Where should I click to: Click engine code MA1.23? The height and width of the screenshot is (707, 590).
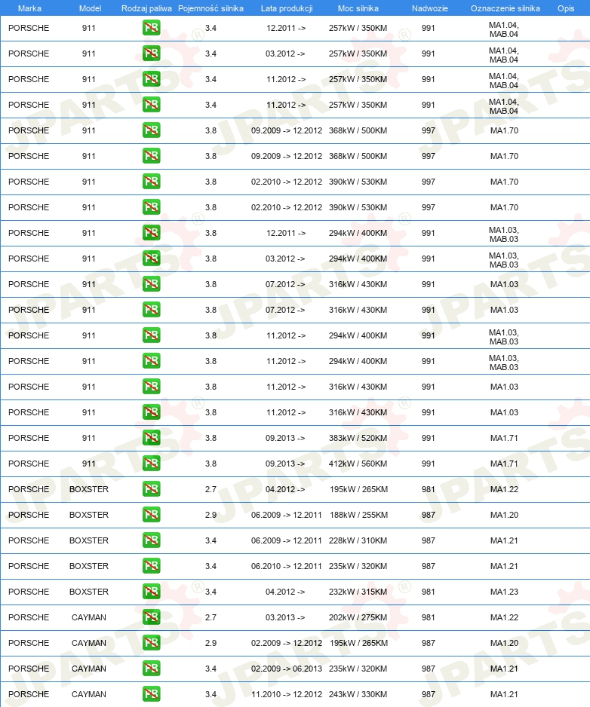pos(504,592)
